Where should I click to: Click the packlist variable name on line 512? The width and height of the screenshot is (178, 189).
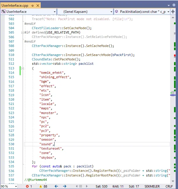click(x=86, y=64)
